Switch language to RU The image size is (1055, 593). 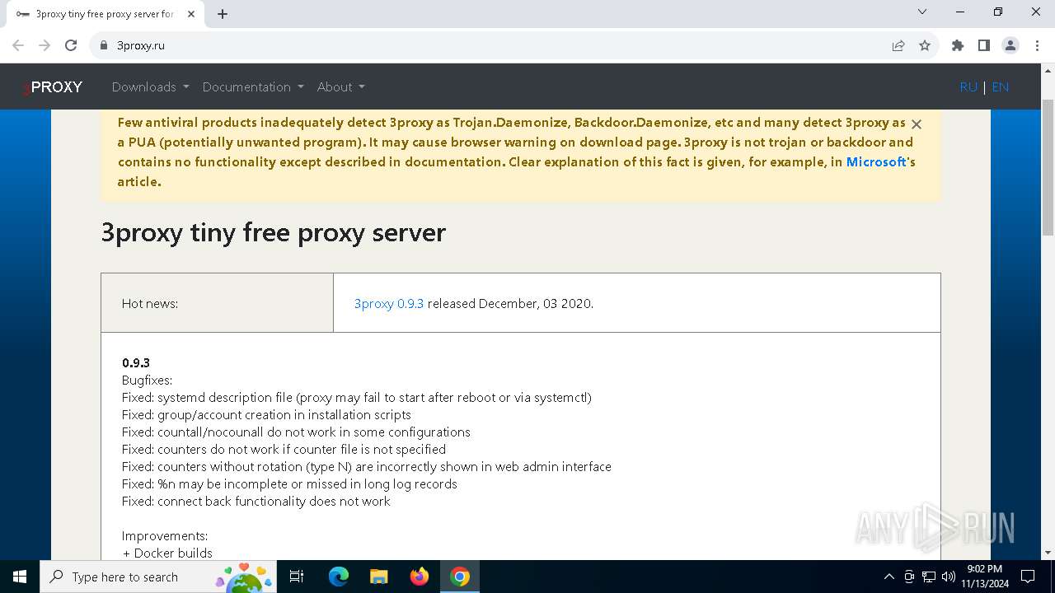(968, 86)
